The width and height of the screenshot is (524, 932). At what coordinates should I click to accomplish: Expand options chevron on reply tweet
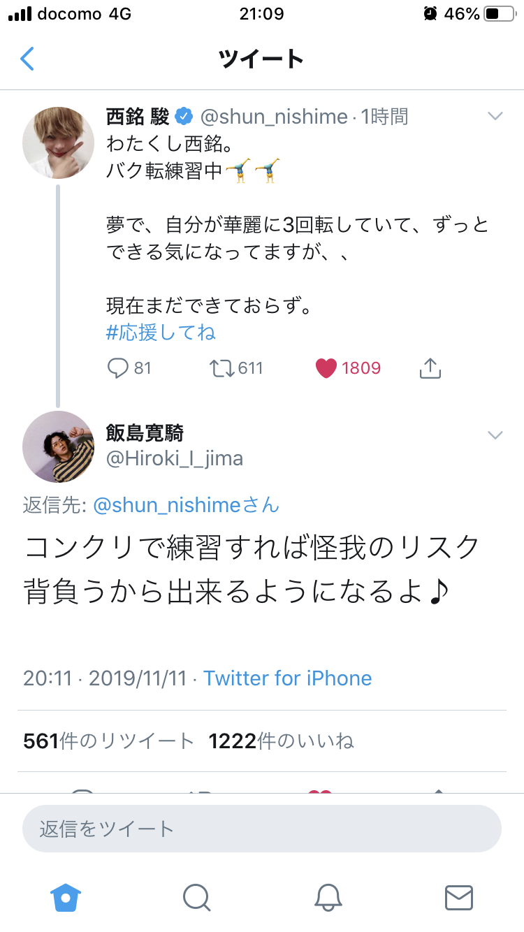tap(495, 435)
